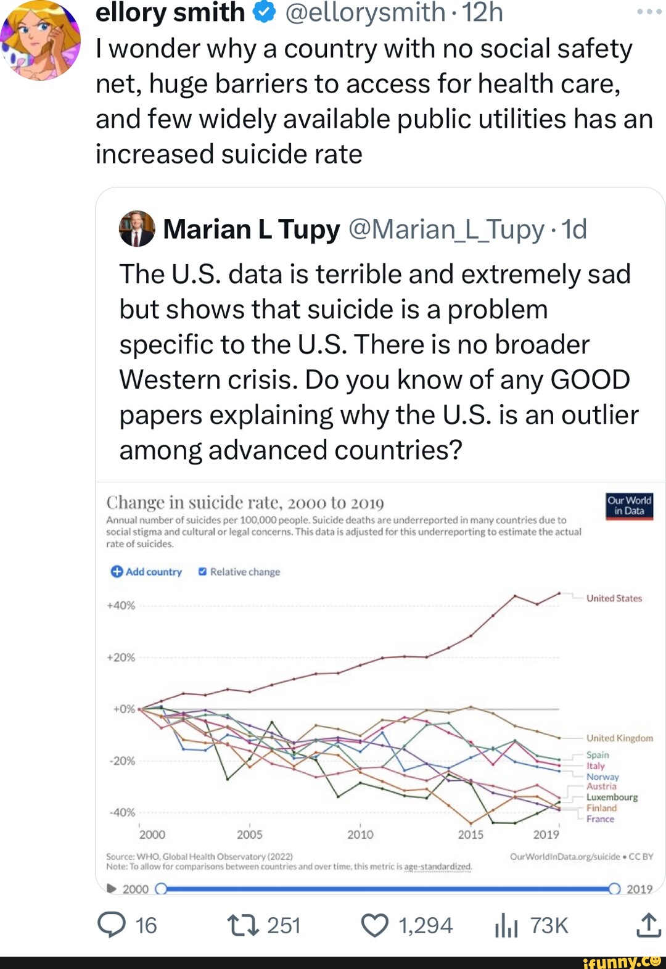666x969 pixels.
Task: Click ellory smith's verified badge
Action: click(264, 12)
